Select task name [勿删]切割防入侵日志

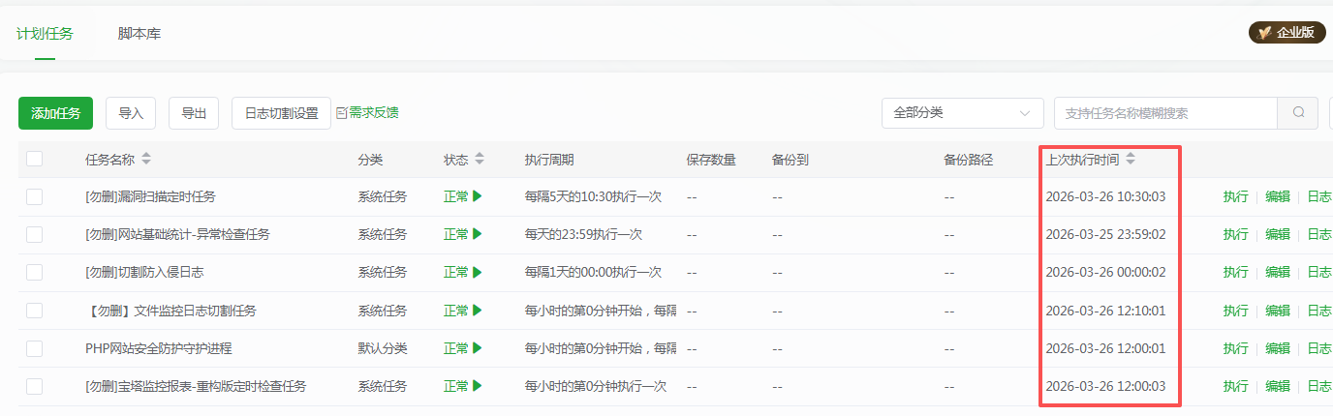tap(144, 272)
